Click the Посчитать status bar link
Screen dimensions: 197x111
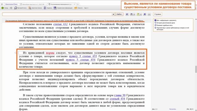(173, 109)
